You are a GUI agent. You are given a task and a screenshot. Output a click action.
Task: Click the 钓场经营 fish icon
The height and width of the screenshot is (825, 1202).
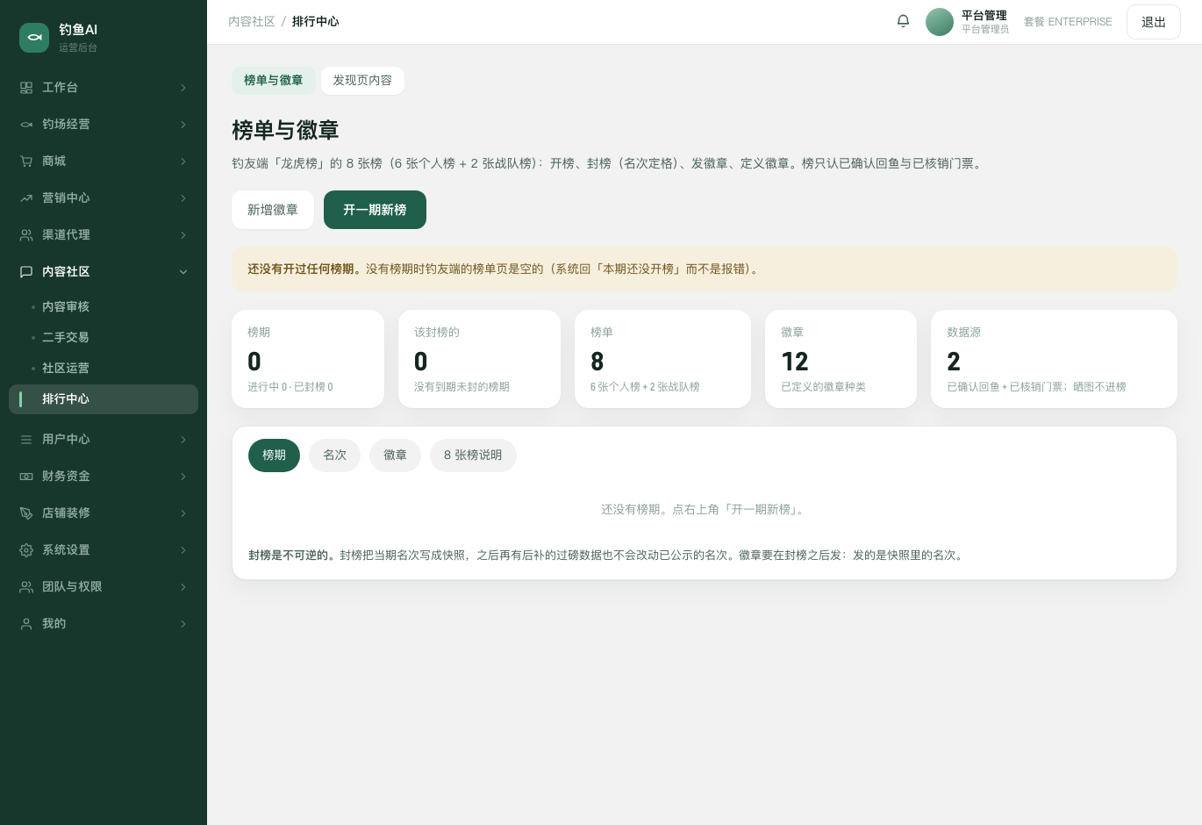coord(26,125)
